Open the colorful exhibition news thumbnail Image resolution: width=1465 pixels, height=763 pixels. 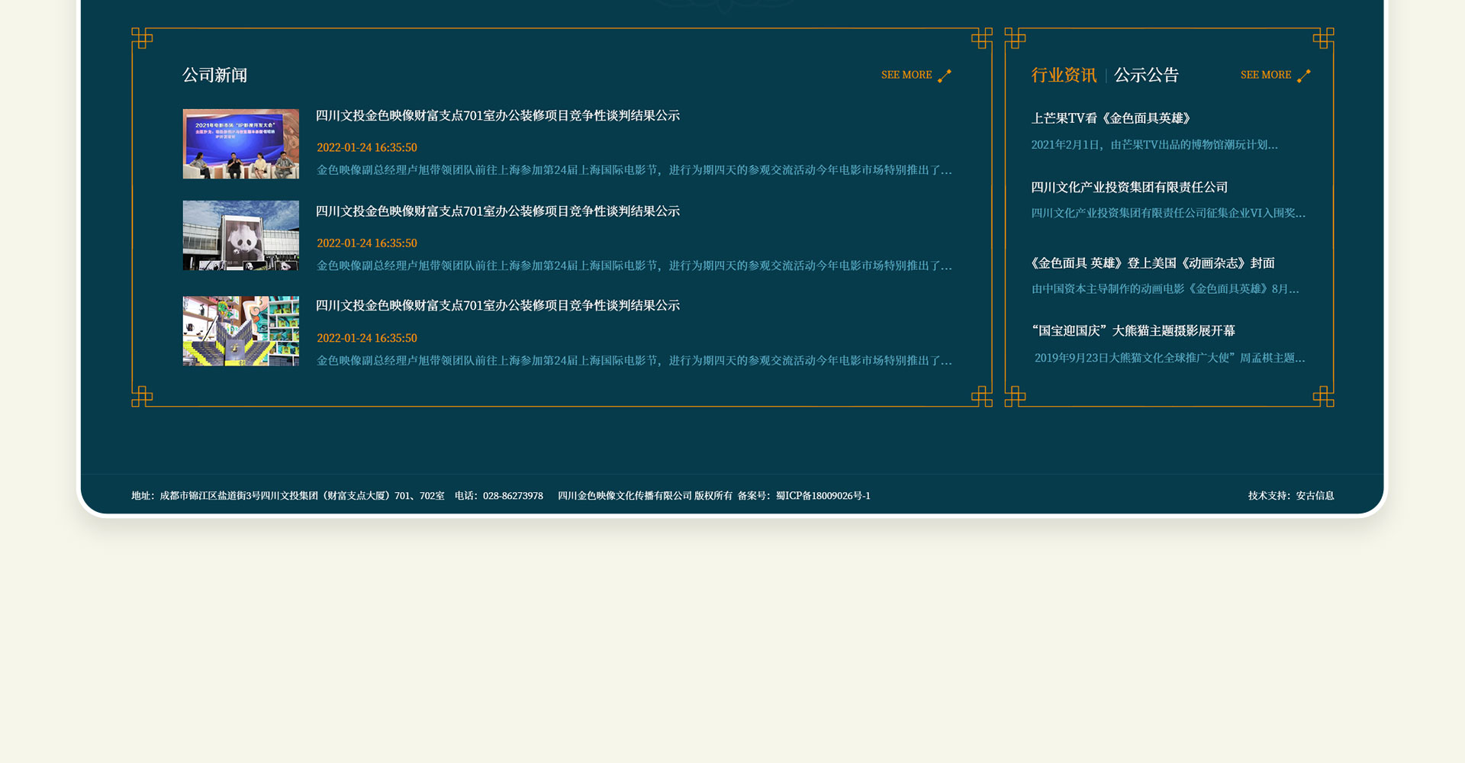point(240,330)
